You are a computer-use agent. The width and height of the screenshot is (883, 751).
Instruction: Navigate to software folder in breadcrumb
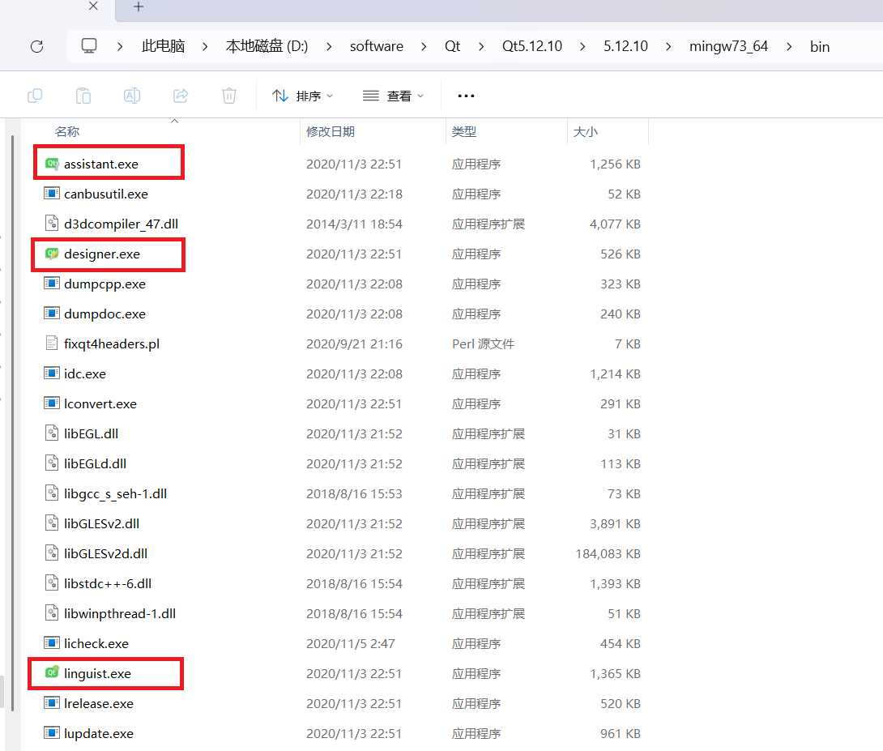[x=376, y=46]
